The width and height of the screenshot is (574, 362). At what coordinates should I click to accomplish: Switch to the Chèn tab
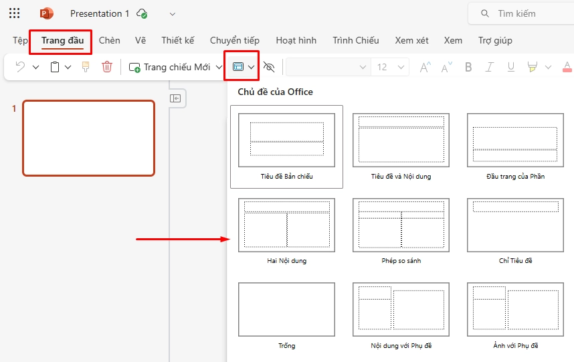[110, 40]
